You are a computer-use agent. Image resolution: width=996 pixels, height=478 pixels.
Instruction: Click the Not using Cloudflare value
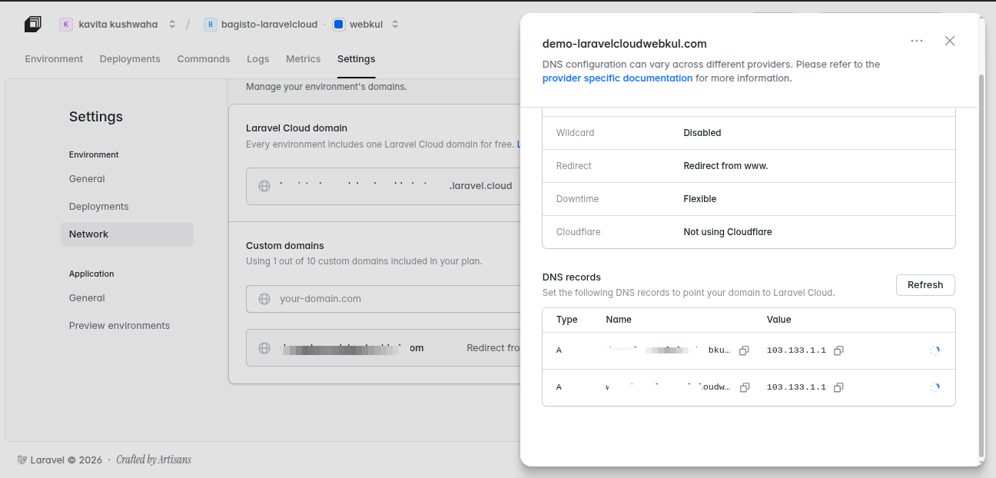(x=728, y=232)
